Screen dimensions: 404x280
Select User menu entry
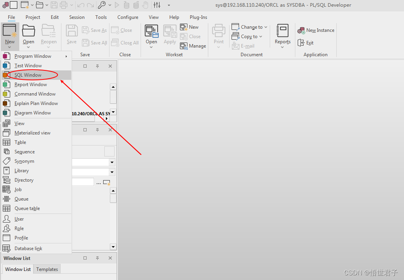37,219
